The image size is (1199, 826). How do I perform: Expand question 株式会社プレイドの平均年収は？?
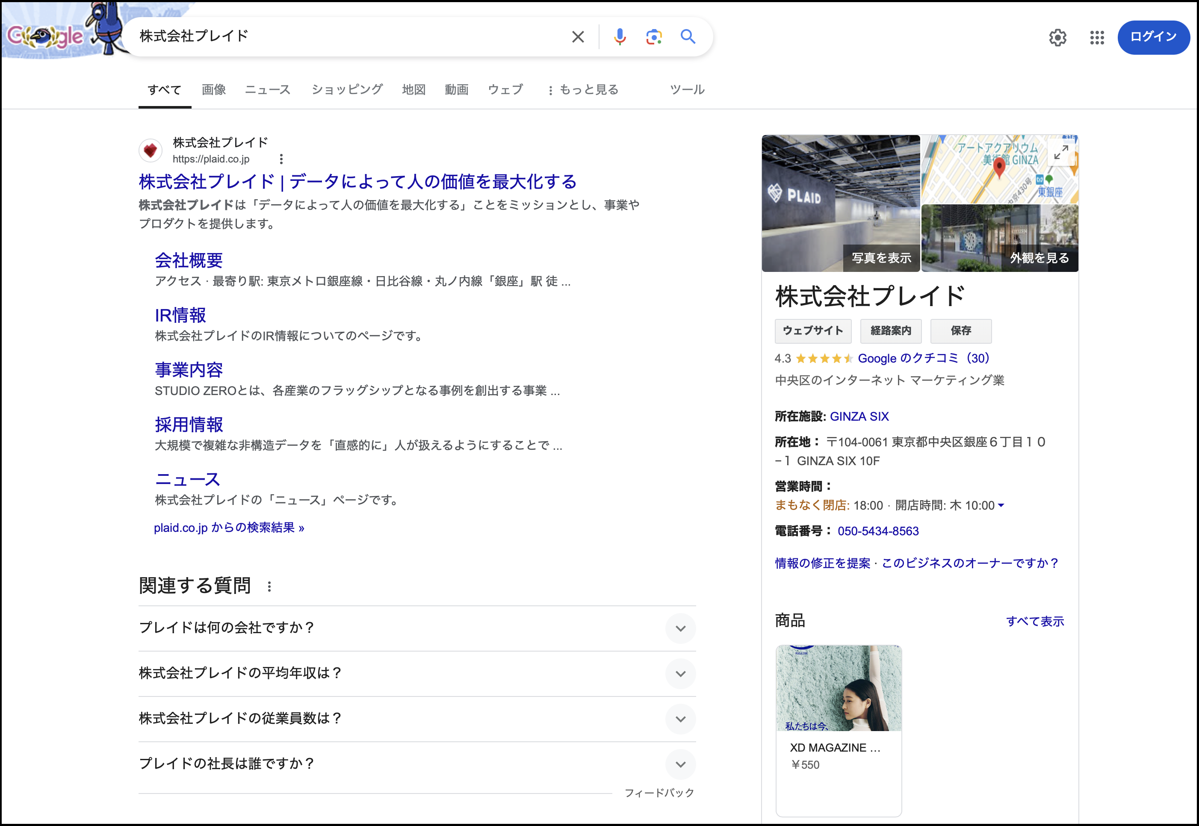417,673
